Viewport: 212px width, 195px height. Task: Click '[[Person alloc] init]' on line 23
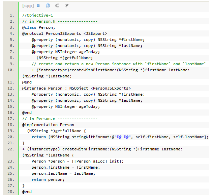click(x=101, y=161)
